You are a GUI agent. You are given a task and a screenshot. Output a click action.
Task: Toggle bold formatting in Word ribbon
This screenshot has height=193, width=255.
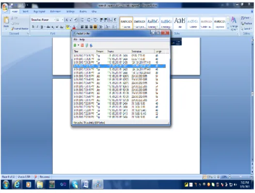pos(33,27)
